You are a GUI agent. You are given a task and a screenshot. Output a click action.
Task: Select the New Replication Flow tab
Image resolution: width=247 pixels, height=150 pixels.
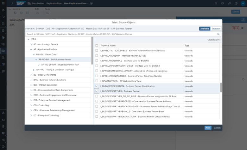point(76,3)
